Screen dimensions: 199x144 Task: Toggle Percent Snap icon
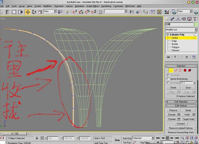pos(87,12)
